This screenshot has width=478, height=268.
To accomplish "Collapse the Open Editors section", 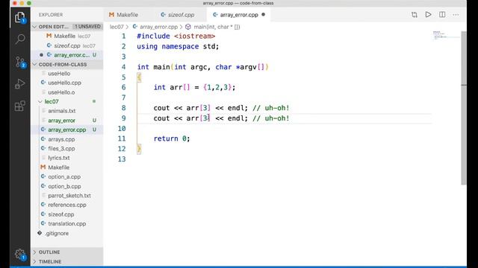I will (34, 27).
